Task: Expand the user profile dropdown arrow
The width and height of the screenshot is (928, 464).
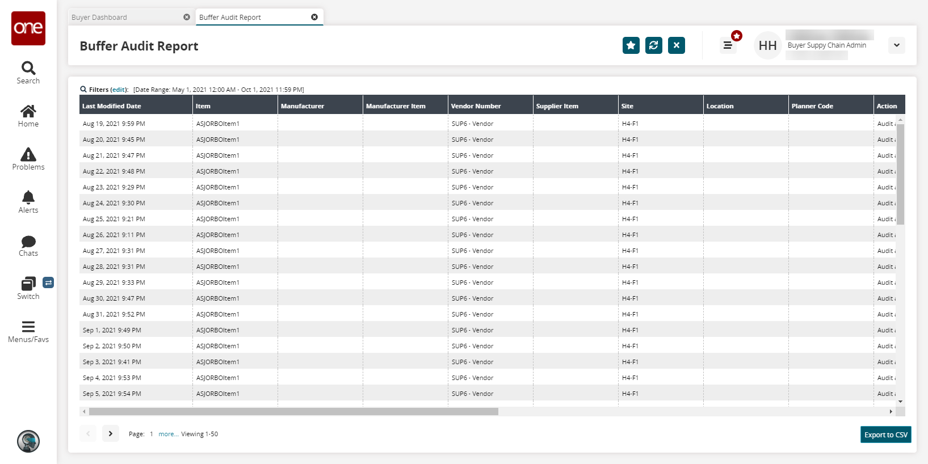Action: [x=896, y=45]
